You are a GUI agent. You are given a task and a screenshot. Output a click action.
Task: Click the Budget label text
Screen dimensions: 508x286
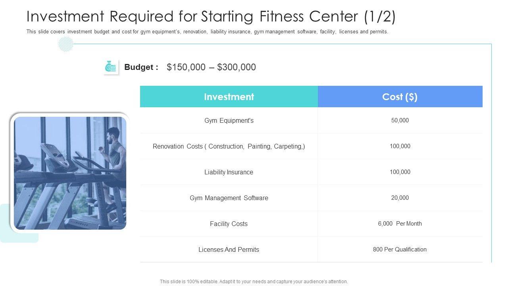(x=141, y=67)
